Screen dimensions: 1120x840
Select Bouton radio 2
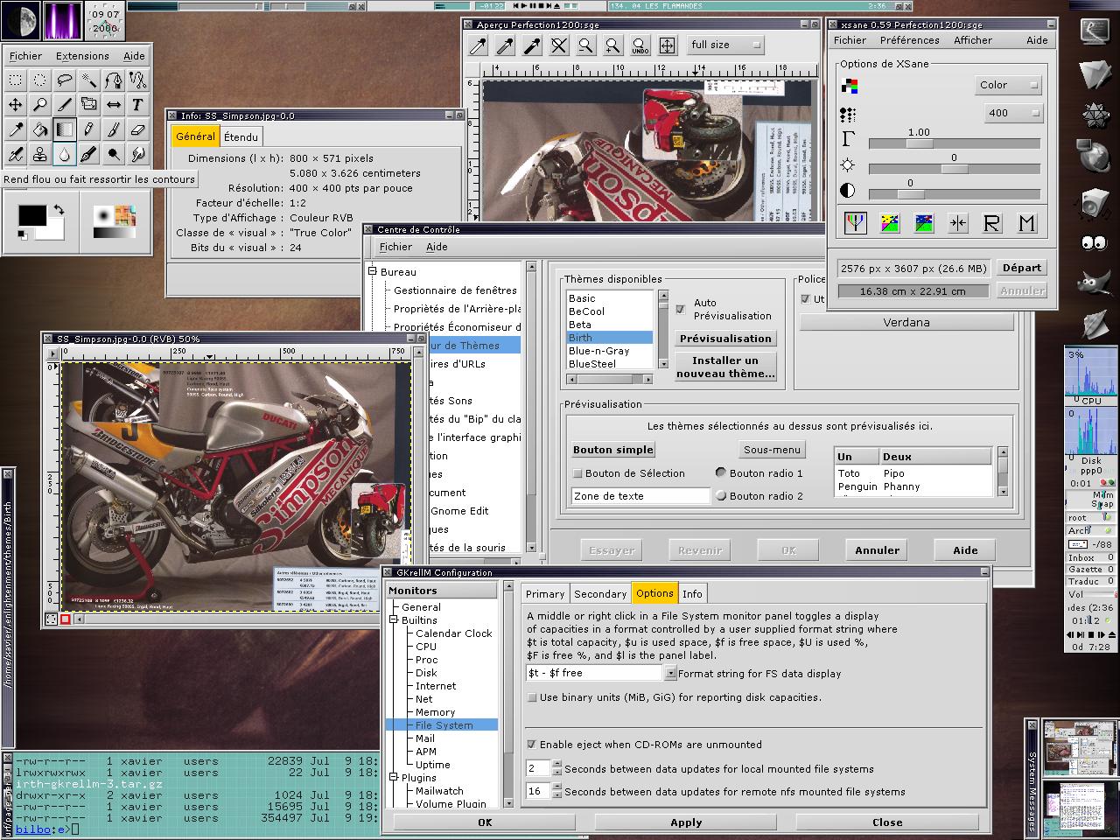pos(720,495)
